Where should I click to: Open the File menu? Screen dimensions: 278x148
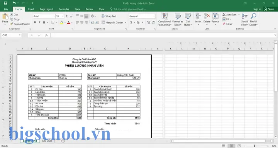point(6,9)
